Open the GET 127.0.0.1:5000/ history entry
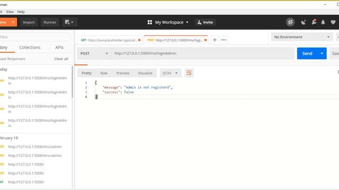339x190 pixels. [26, 182]
